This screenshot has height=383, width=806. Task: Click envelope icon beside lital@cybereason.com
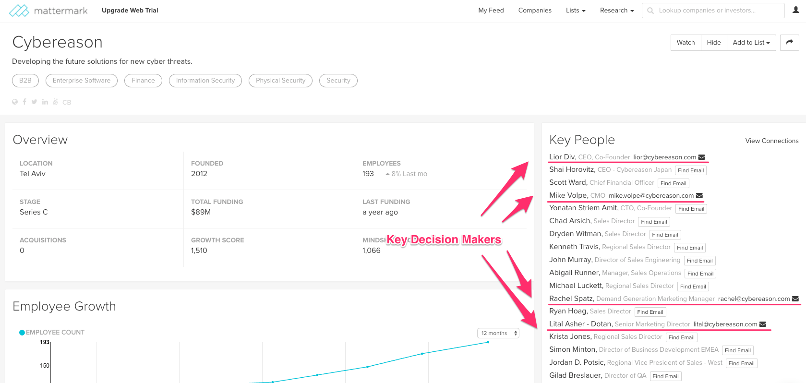[762, 324]
